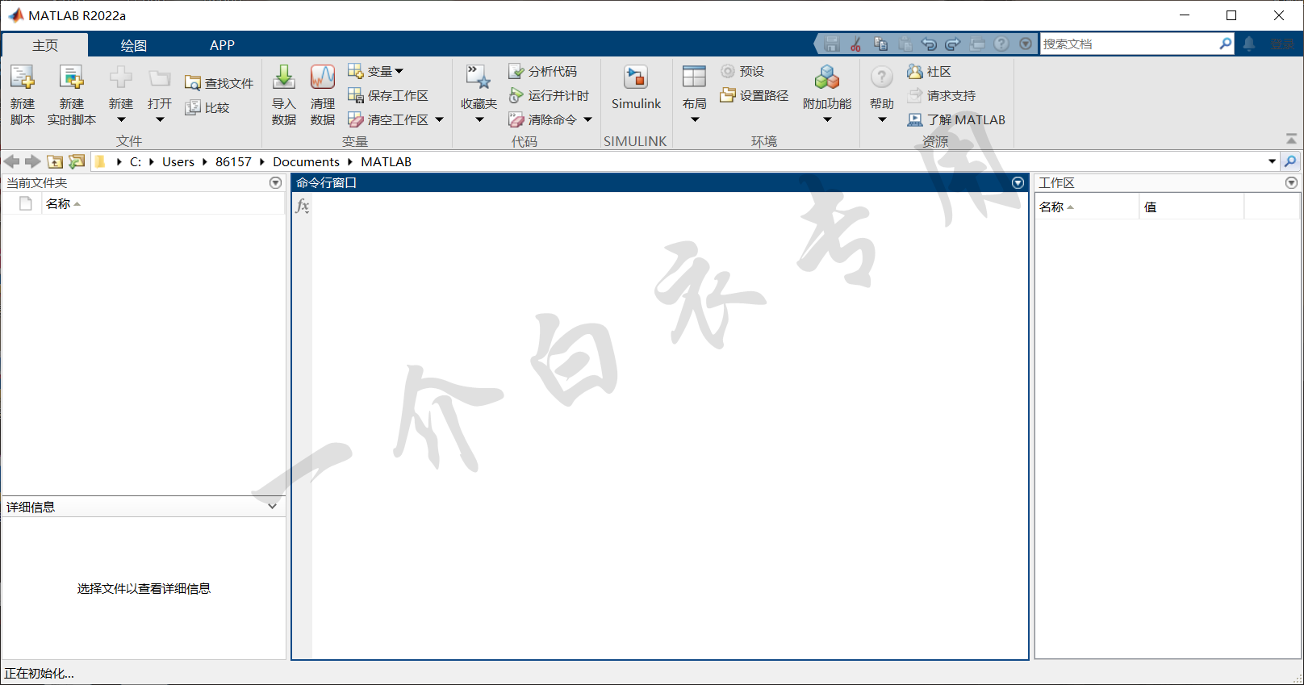1304x685 pixels.
Task: Expand the arrow under 附加功能
Action: click(827, 120)
